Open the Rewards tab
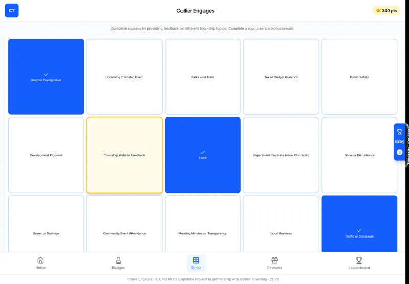The height and width of the screenshot is (284, 409). pos(275,263)
